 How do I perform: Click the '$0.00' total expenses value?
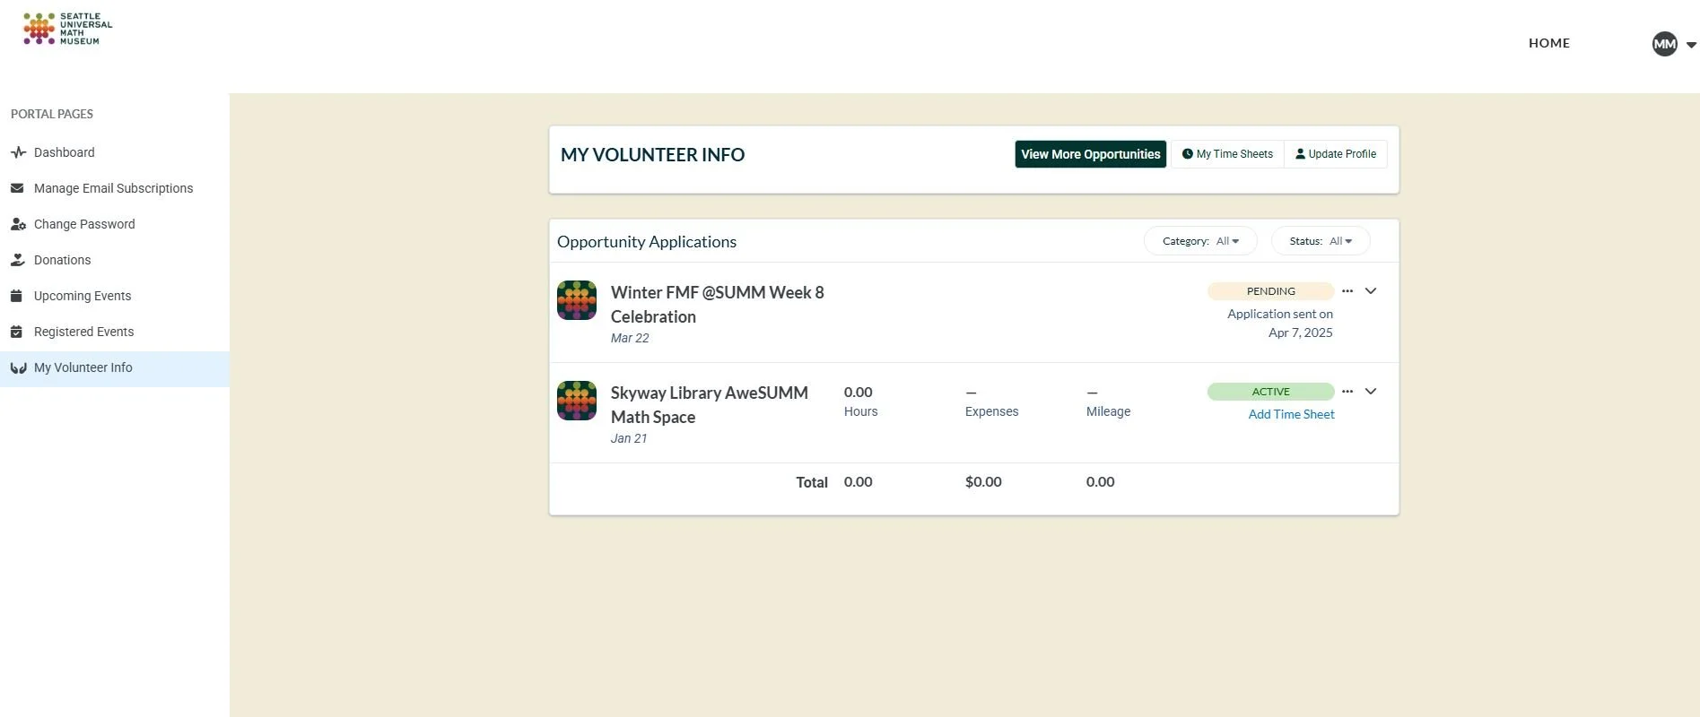click(x=983, y=482)
